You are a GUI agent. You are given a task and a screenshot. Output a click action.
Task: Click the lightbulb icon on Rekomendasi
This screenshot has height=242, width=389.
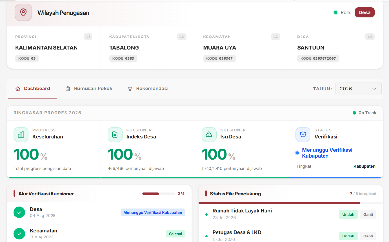[130, 89]
